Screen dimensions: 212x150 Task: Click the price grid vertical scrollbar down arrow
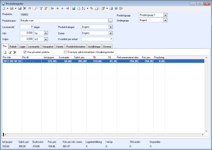(x=206, y=131)
